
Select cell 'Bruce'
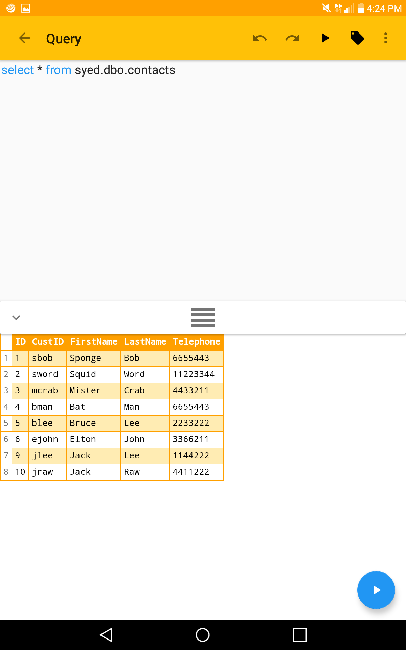[x=94, y=423]
